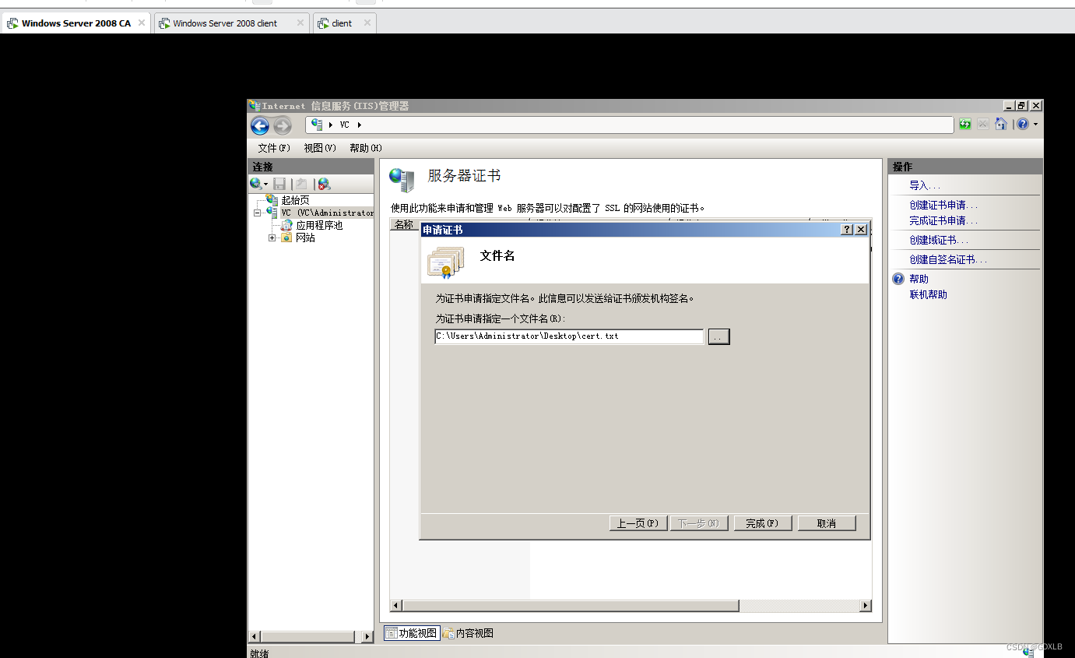Screen dimensions: 1075x658
Task: Select the VC (VC\Administrator) server node
Action: (327, 213)
